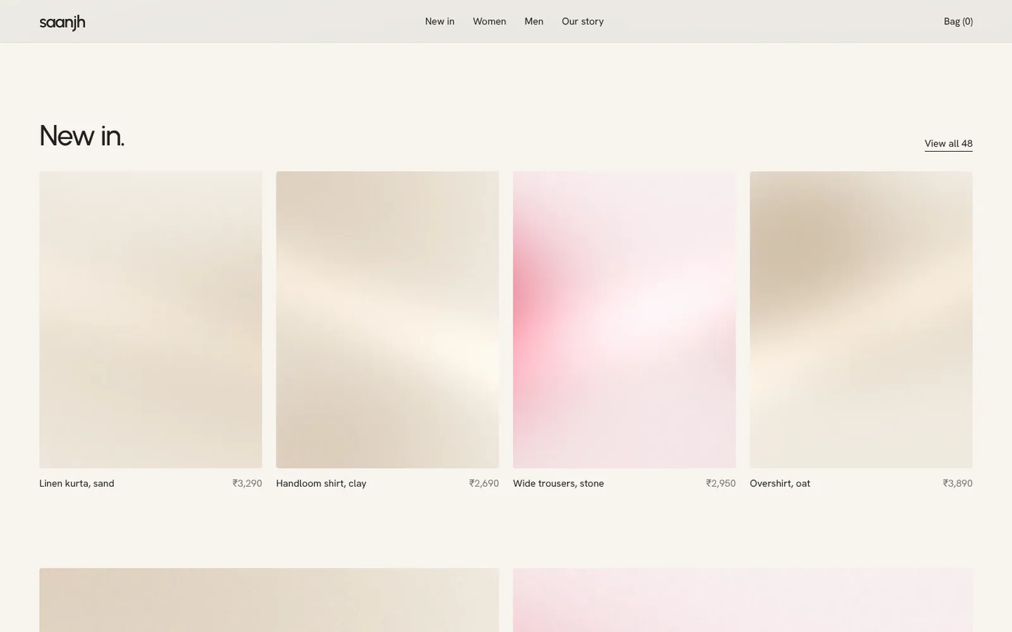Select the Linen kurta, sand title
This screenshot has height=632, width=1012.
[77, 483]
